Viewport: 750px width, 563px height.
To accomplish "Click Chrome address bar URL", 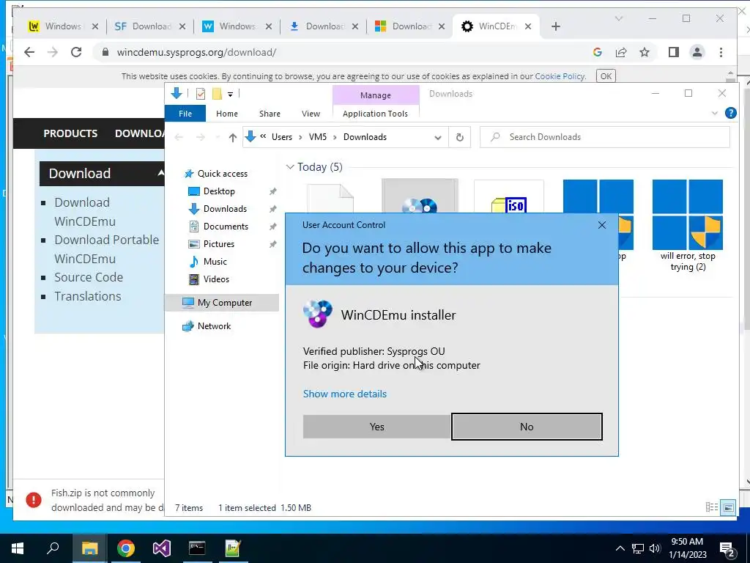I will [x=196, y=52].
